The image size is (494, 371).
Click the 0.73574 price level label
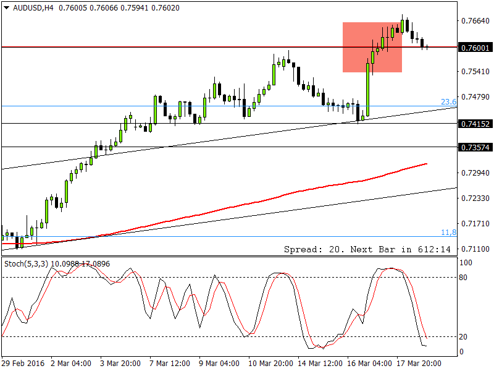click(x=475, y=147)
